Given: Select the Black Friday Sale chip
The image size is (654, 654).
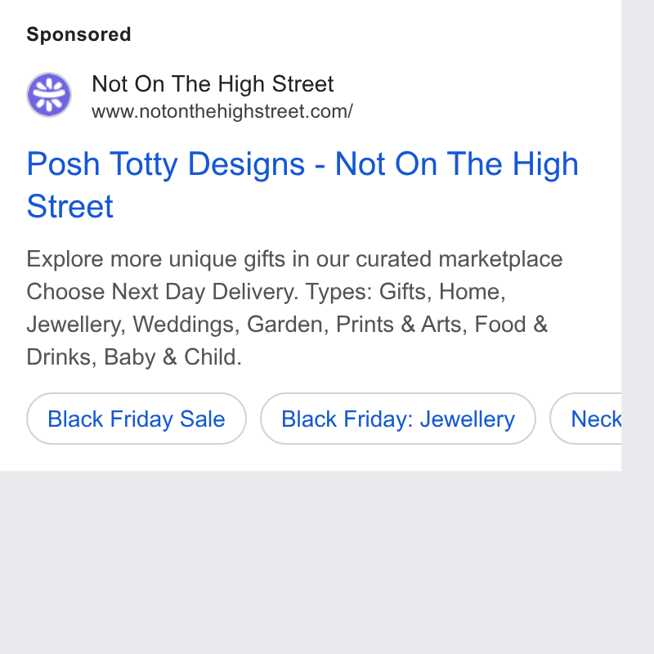Looking at the screenshot, I should pos(137,419).
